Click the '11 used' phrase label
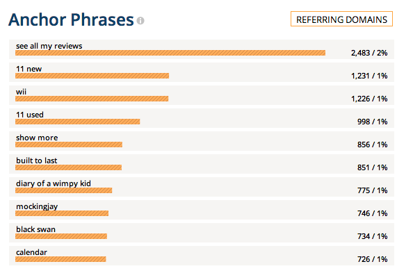This screenshot has height=280, width=397. (30, 115)
